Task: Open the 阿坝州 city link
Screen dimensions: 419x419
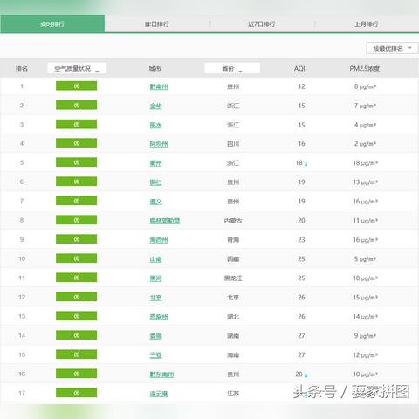Action: (x=159, y=144)
